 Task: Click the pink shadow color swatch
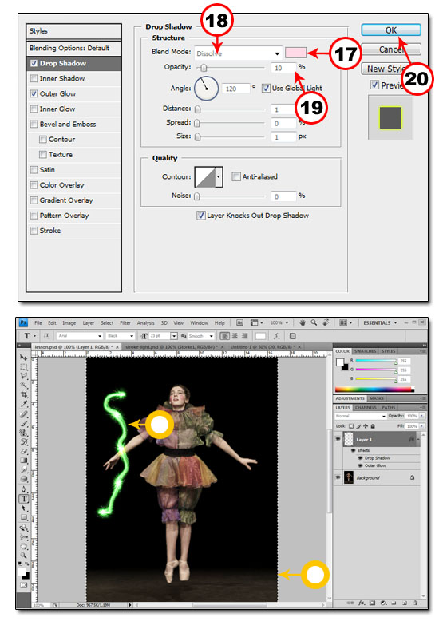[295, 53]
